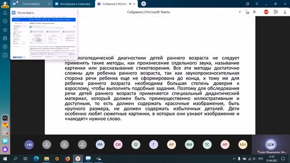Select participant avatar Г
This screenshot has width=290, height=163.
click(x=154, y=144)
